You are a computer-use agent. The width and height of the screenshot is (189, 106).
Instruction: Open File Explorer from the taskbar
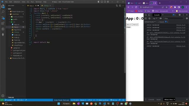point(74,104)
